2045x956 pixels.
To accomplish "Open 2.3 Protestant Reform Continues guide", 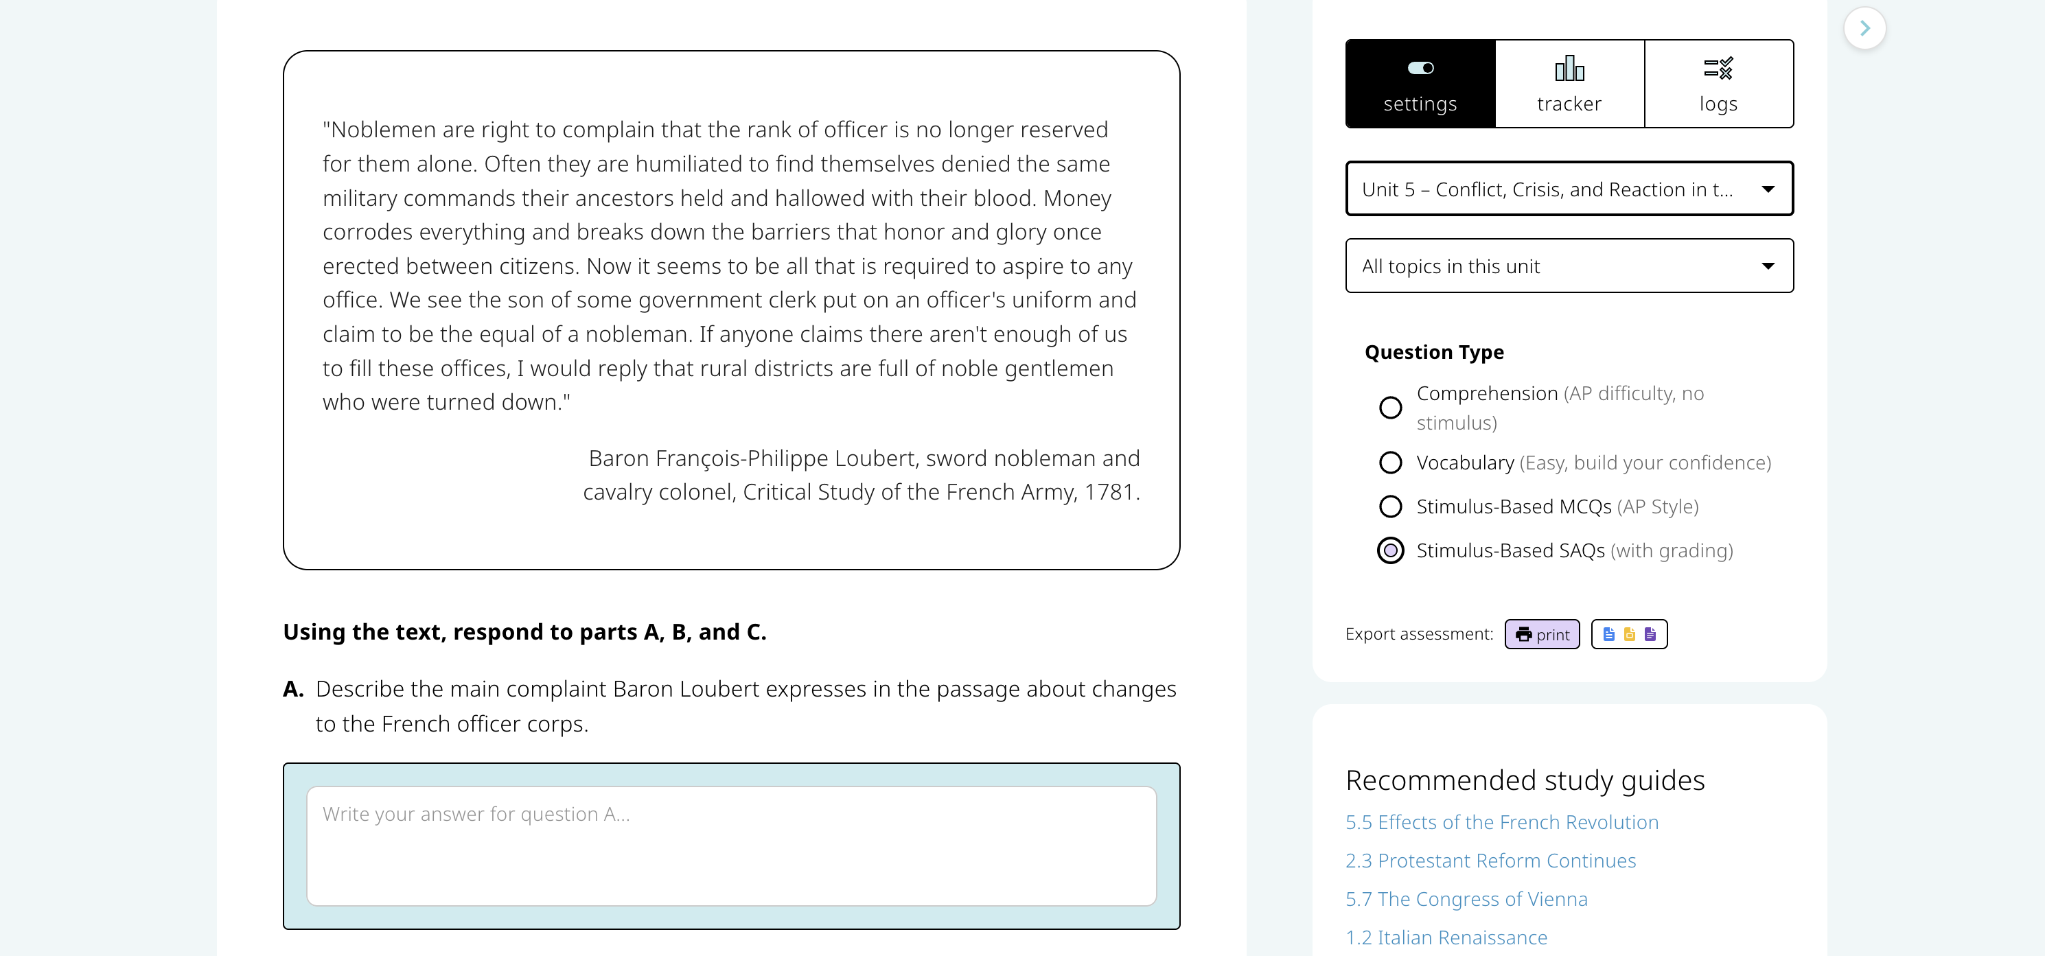I will pyautogui.click(x=1490, y=861).
